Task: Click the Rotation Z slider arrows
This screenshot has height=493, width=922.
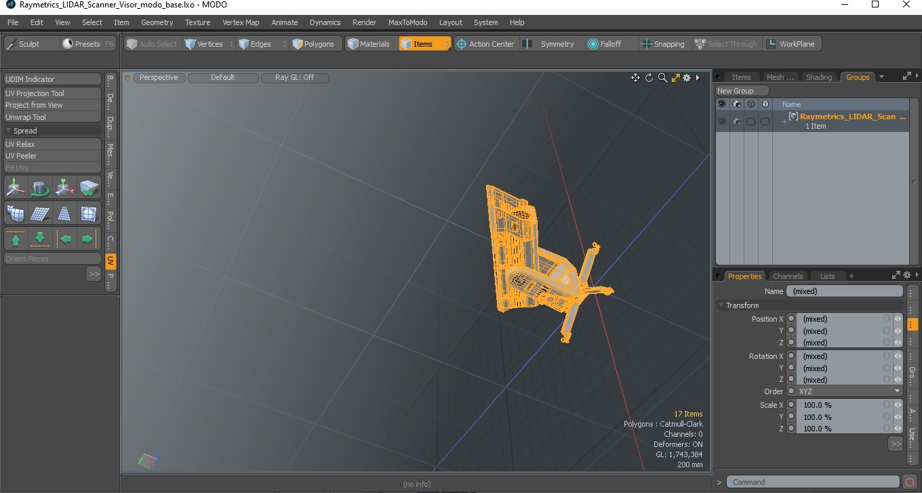Action: coord(898,380)
